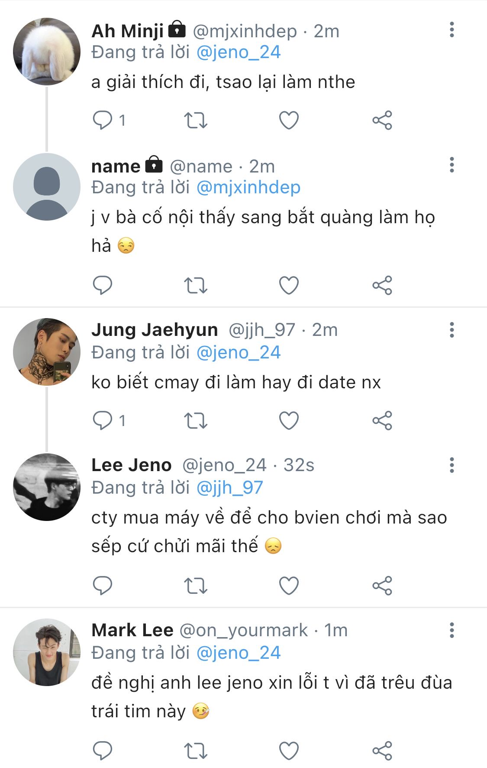View Mark Lee's profile picture

tap(47, 652)
